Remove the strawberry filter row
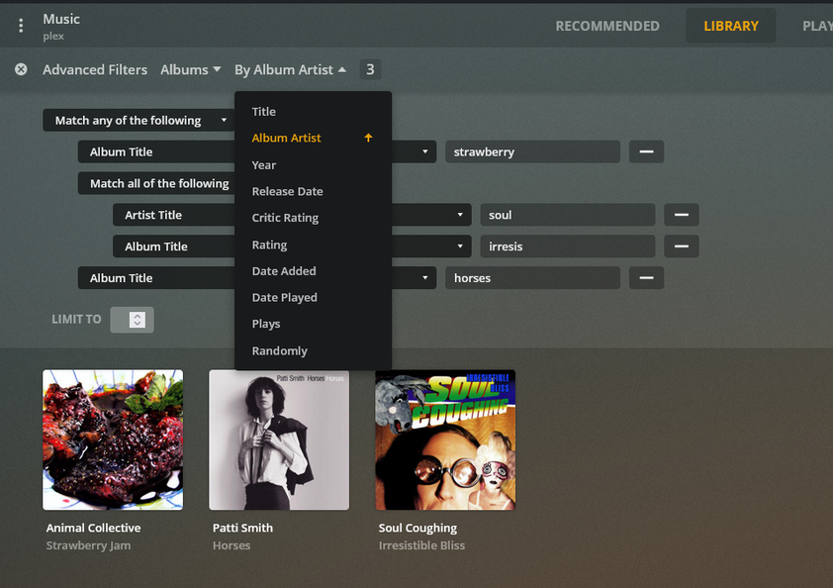The image size is (833, 588). point(646,151)
